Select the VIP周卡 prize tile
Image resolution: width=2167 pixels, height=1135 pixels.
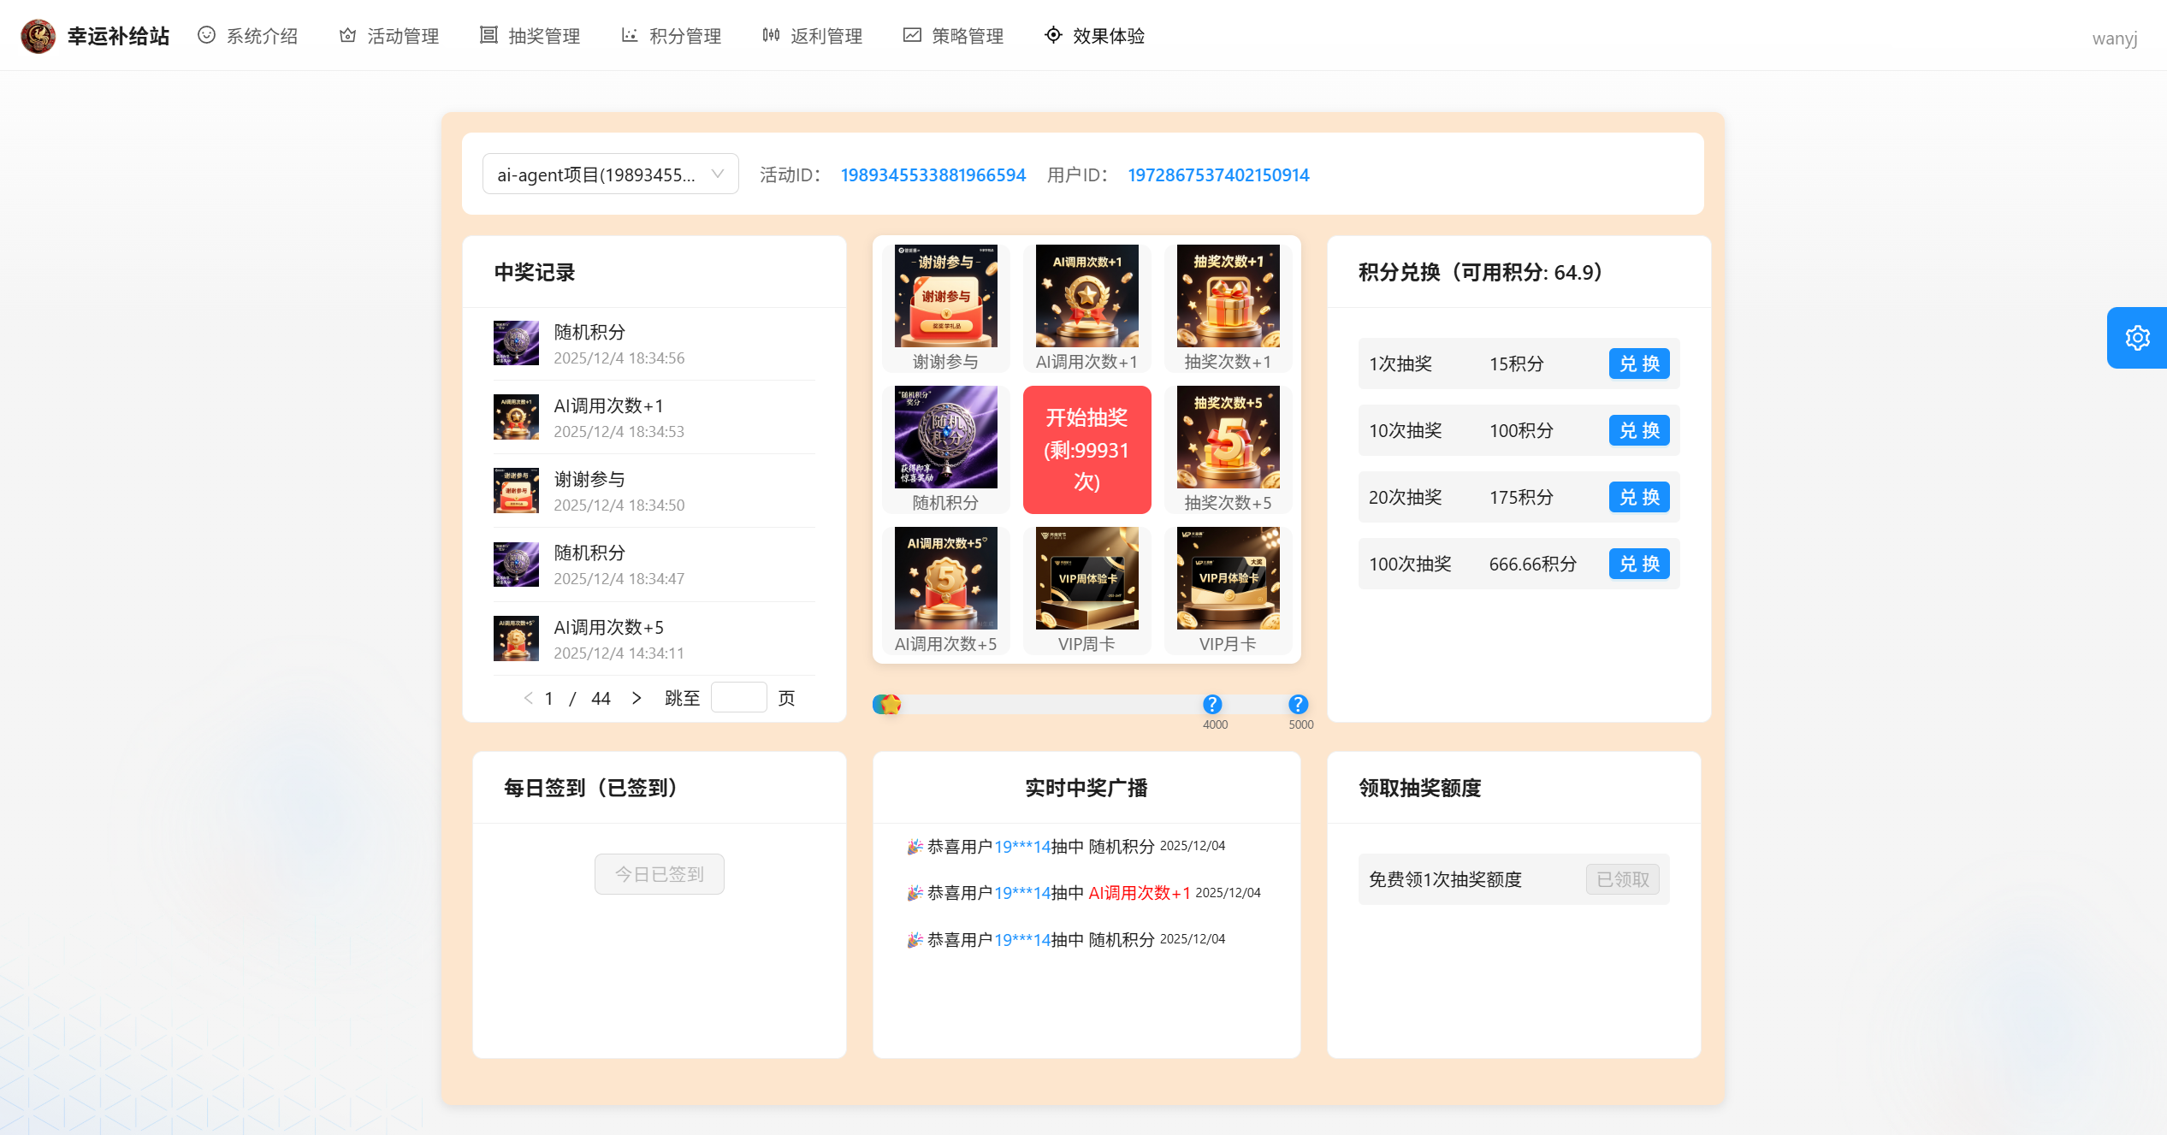pyautogui.click(x=1086, y=590)
